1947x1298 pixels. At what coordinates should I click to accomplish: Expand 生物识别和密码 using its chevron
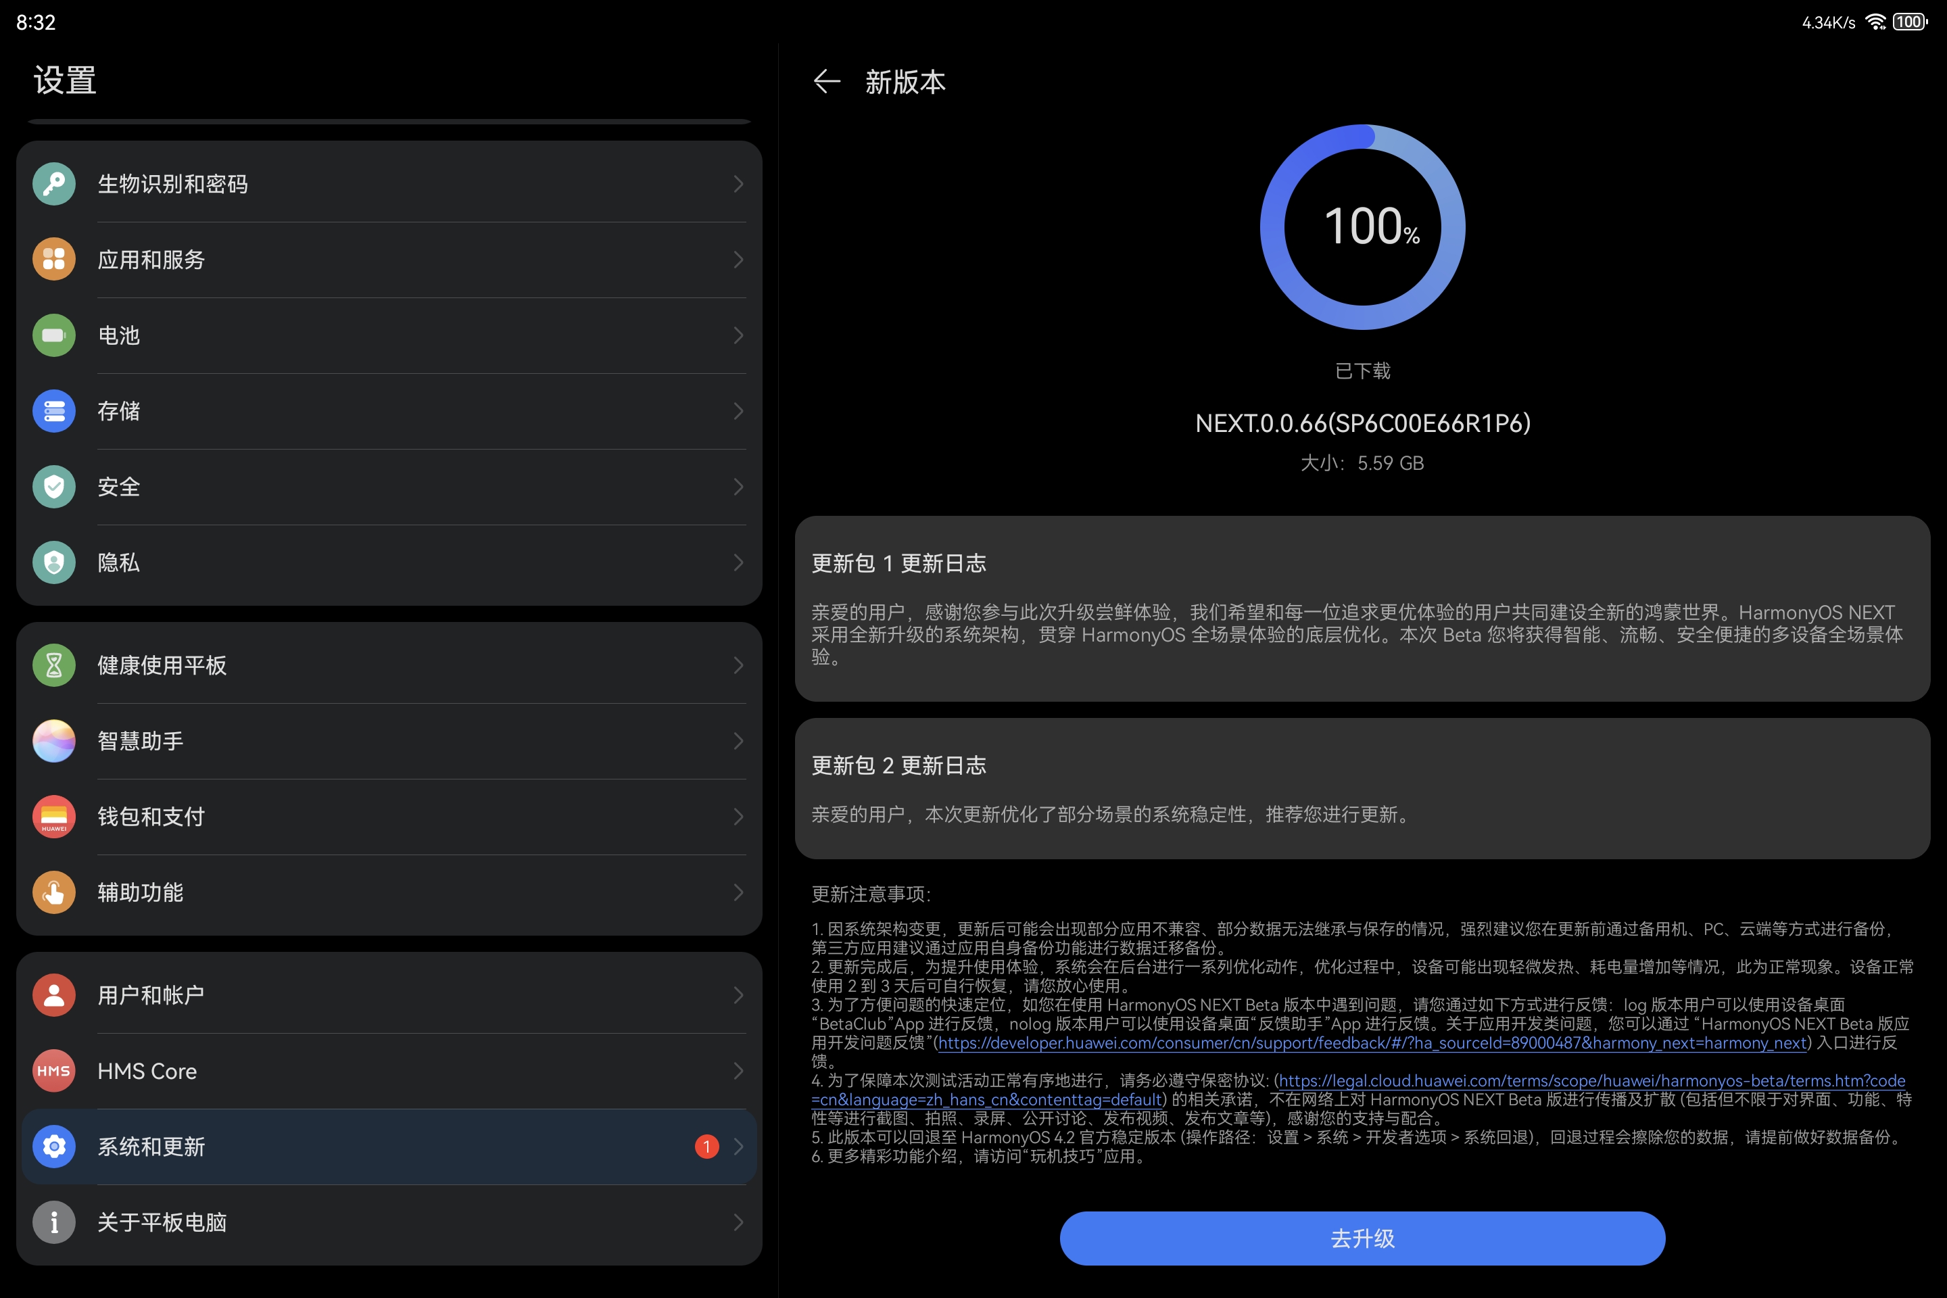click(x=738, y=184)
